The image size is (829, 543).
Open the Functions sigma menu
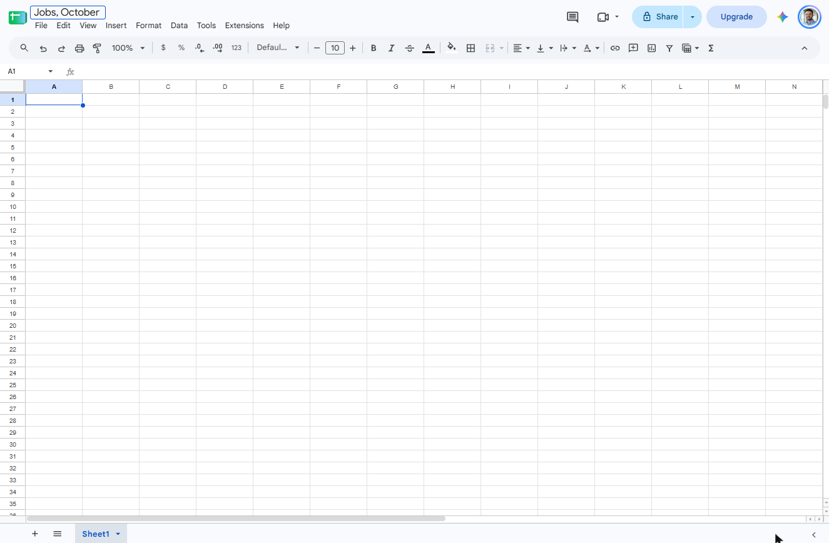point(711,48)
